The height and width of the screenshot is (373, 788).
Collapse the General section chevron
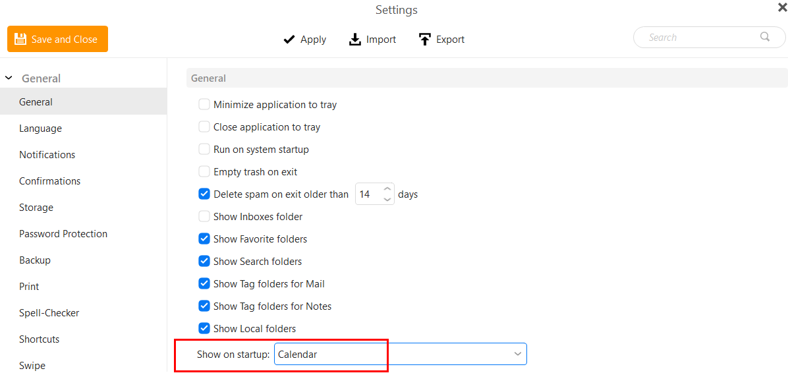click(9, 78)
